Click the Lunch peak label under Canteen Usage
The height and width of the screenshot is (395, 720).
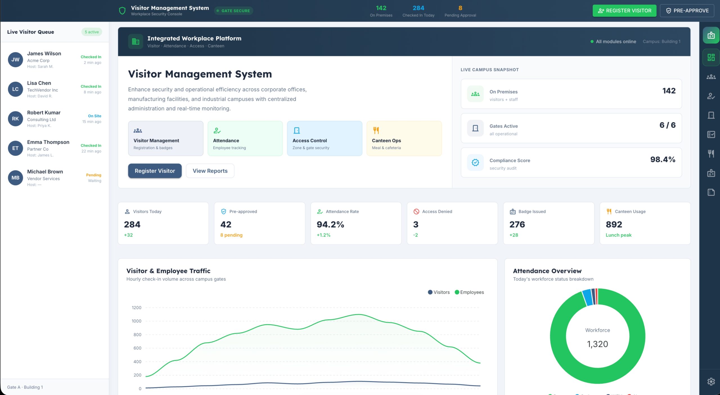(x=618, y=235)
